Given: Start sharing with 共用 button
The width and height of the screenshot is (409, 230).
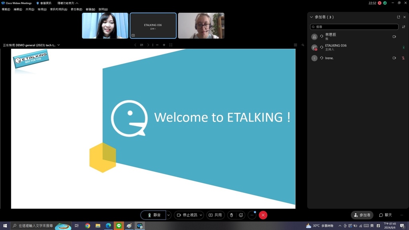Looking at the screenshot, I should coord(215,215).
